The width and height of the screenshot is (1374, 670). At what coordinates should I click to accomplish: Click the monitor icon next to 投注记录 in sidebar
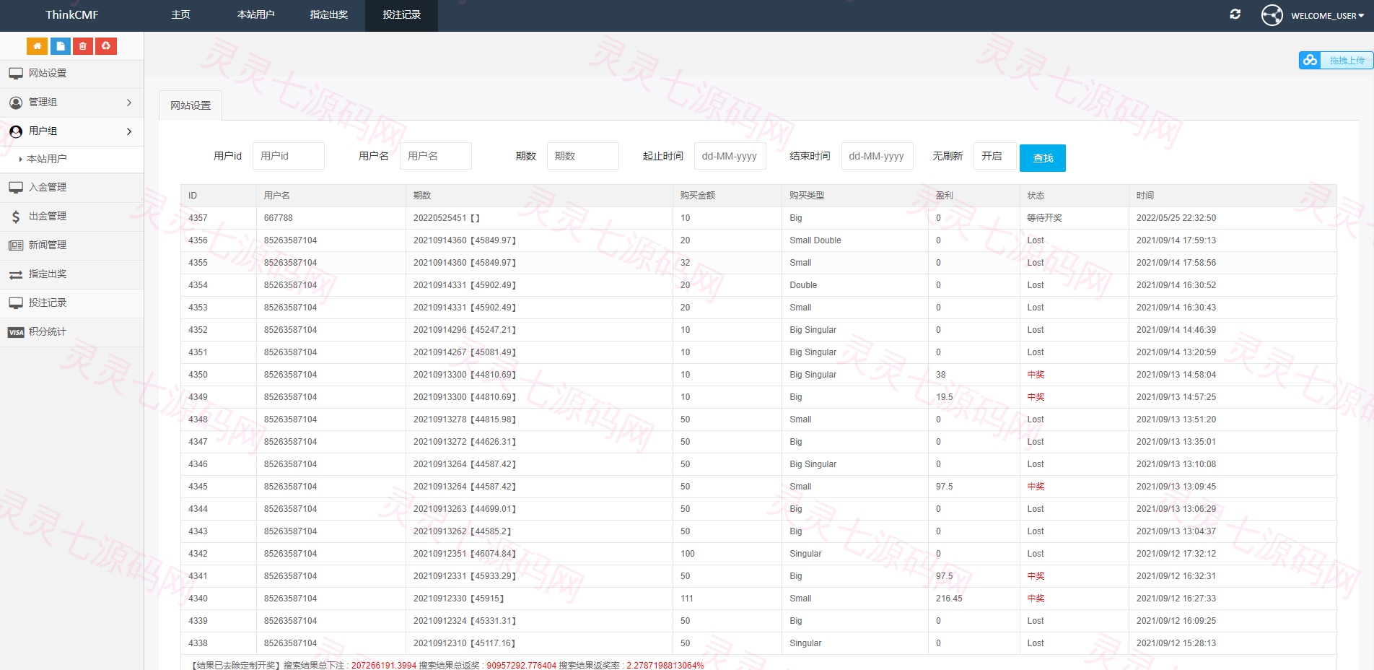click(x=16, y=303)
